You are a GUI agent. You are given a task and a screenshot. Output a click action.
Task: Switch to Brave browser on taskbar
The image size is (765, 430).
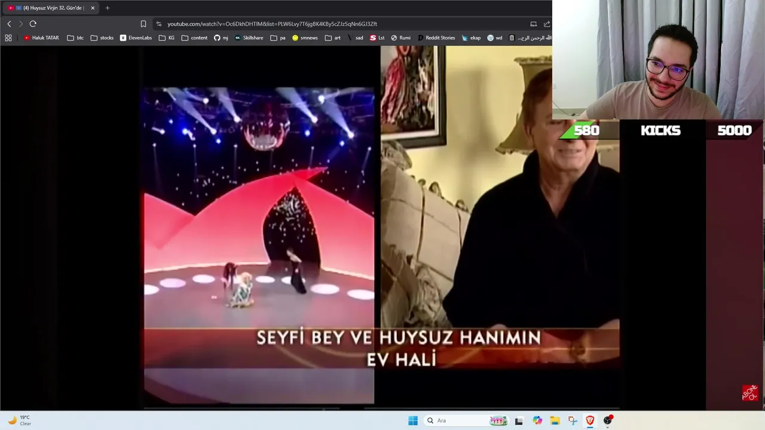click(x=590, y=420)
